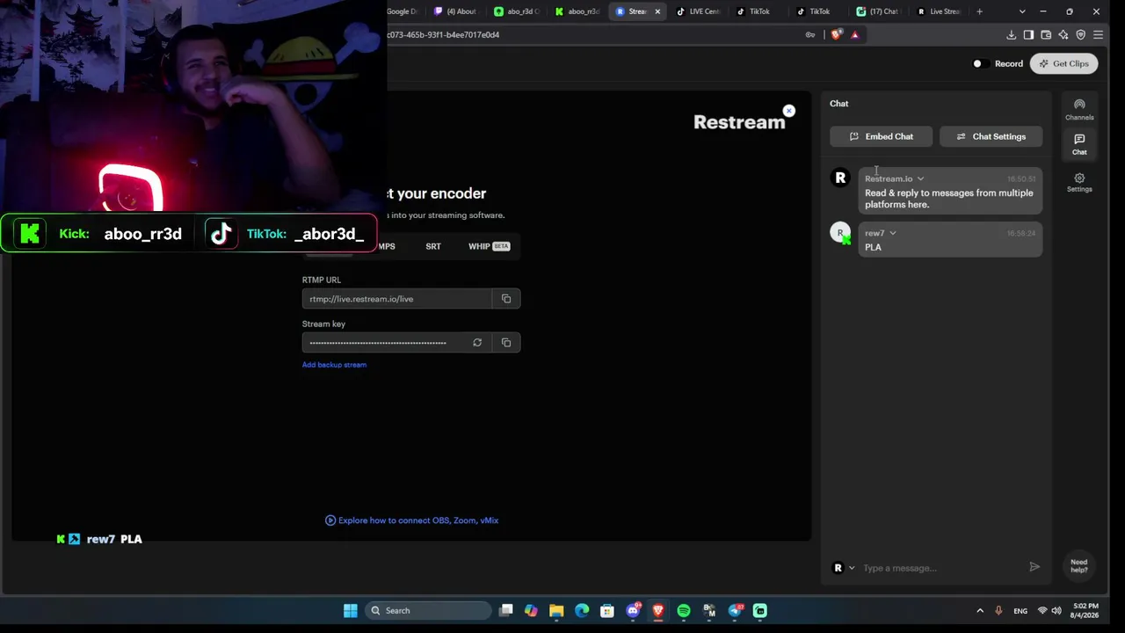Send the chat message with the arrow icon
The image size is (1125, 633).
[1034, 567]
